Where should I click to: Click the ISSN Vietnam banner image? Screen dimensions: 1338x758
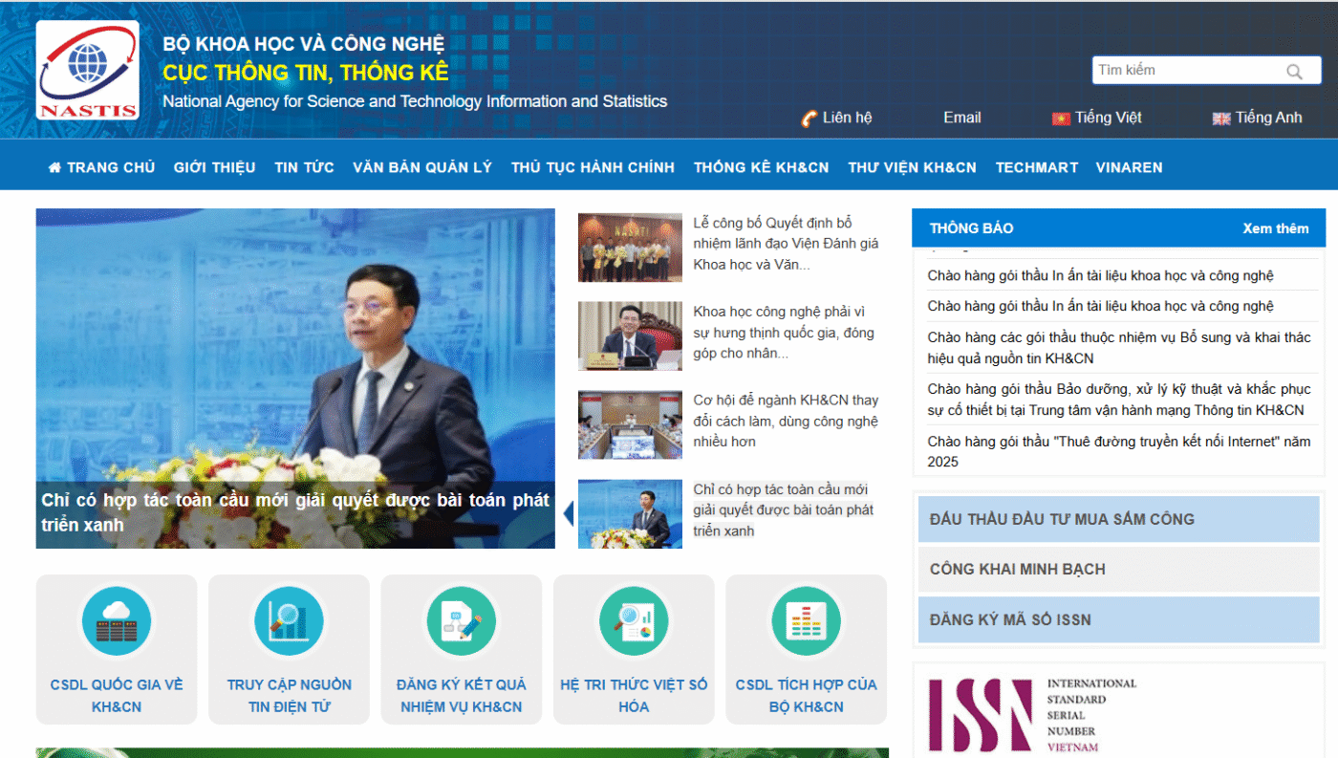click(x=1032, y=715)
